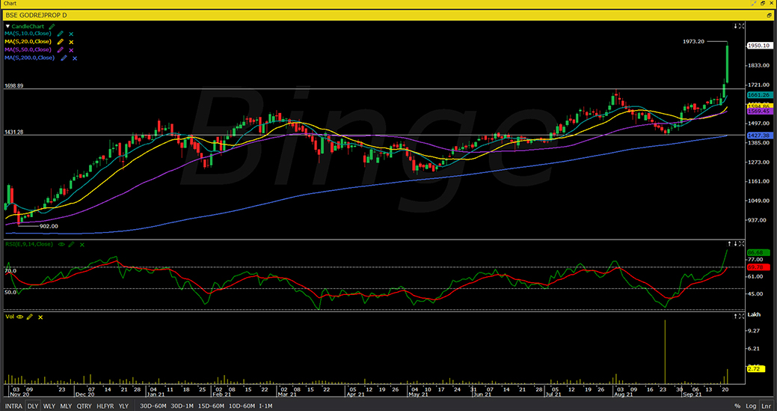Choose the I-1M interval preset
This screenshot has height=411, width=777.
pyautogui.click(x=265, y=406)
